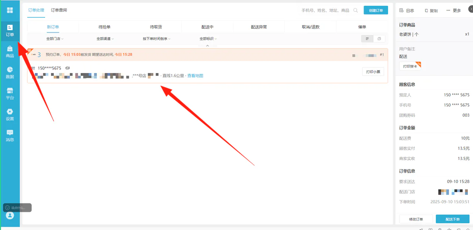Open the 查看地图 link
This screenshot has height=230, width=473.
coord(195,76)
